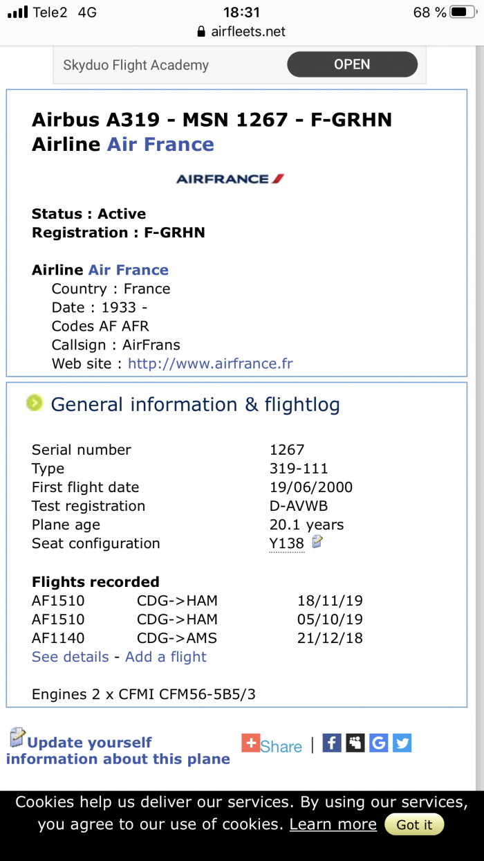484x861 pixels.
Task: Open Air France link under Registration
Action: pos(129,270)
